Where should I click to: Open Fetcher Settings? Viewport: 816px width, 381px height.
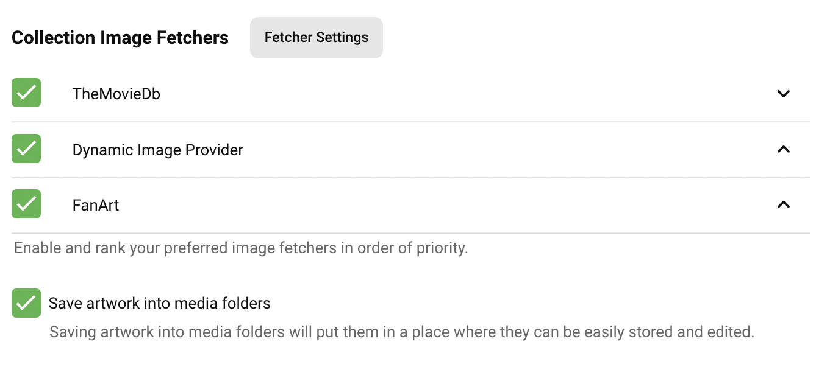point(316,38)
